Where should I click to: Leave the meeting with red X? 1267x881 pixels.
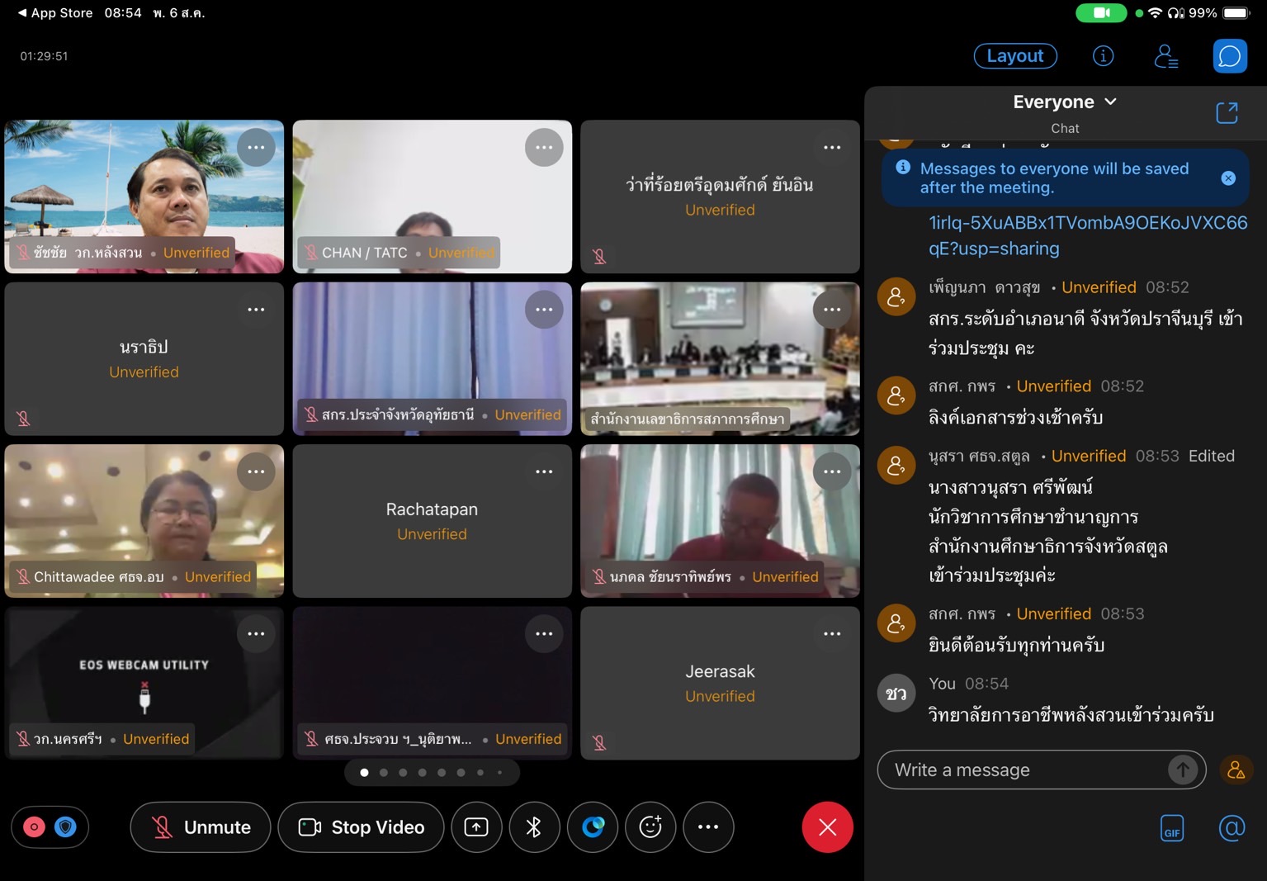827,827
